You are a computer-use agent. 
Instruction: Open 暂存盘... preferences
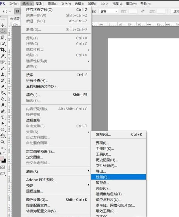119,183
